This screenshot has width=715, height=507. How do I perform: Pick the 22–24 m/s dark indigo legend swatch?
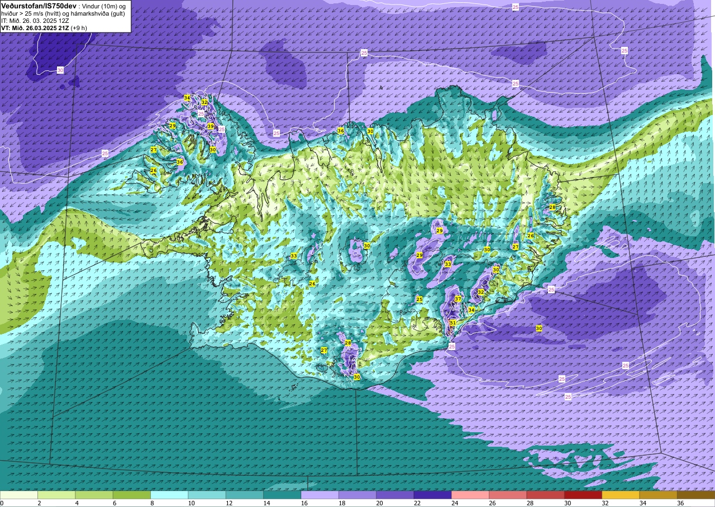click(432, 495)
